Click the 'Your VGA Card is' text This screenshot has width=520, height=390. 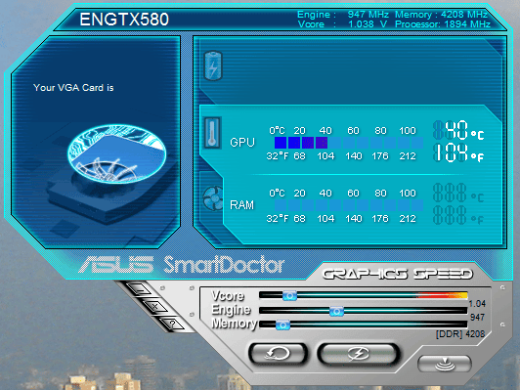pos(73,88)
